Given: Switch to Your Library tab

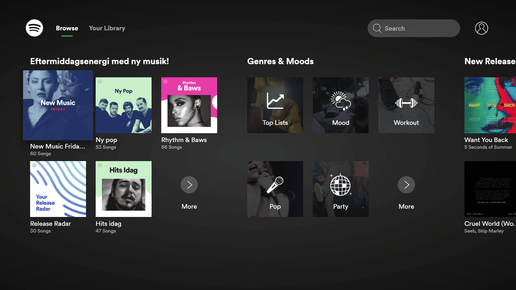Looking at the screenshot, I should (x=107, y=28).
